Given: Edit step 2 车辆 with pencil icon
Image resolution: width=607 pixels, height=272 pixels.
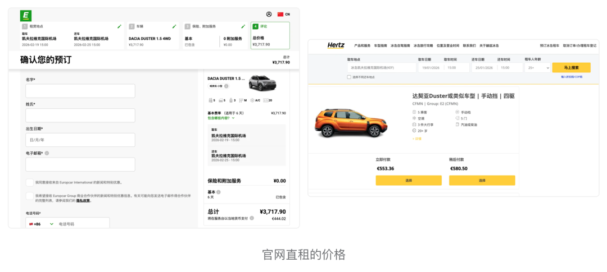Looking at the screenshot, I should [x=174, y=27].
